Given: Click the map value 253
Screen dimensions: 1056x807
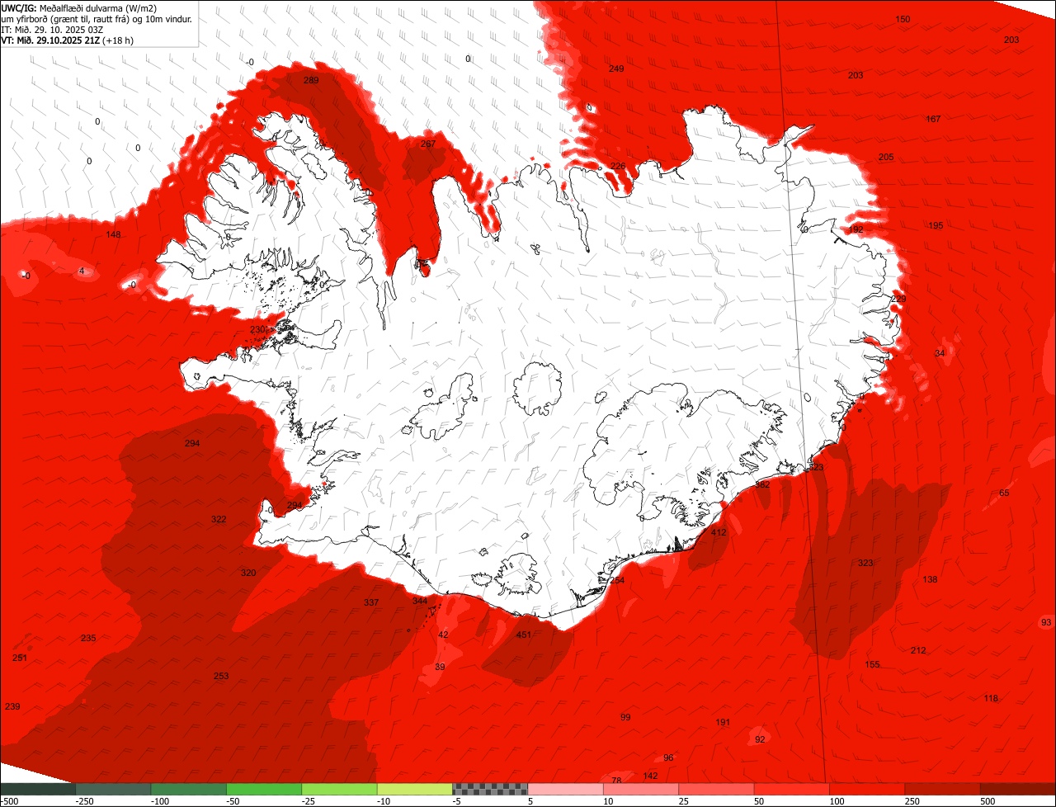Looking at the screenshot, I should [221, 676].
